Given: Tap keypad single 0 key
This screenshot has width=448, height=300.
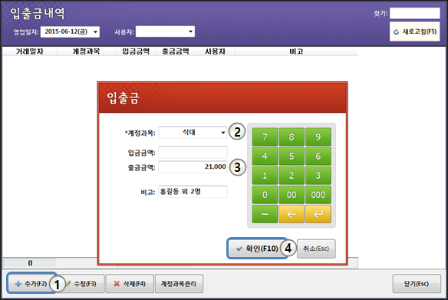Looking at the screenshot, I should 265,195.
